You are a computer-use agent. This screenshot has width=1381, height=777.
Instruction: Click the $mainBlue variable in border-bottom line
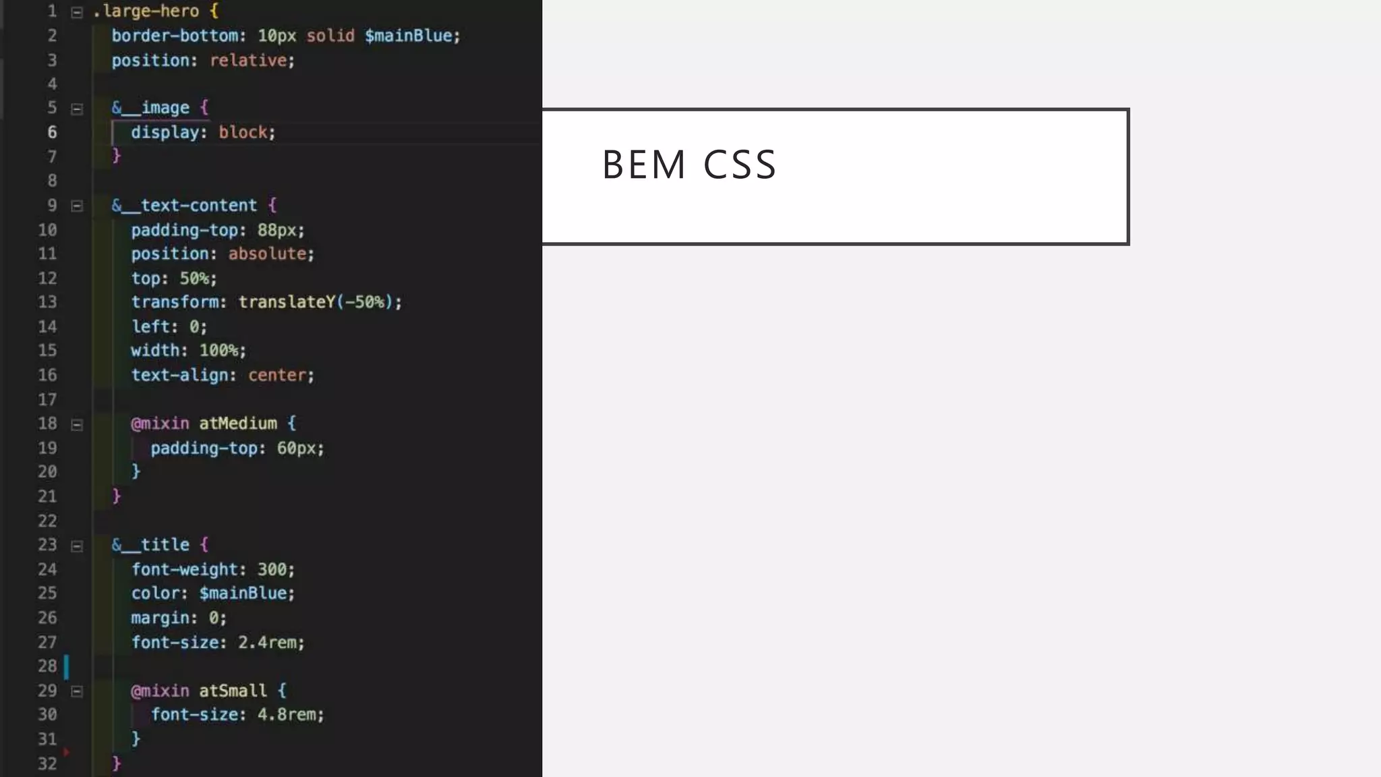point(409,36)
